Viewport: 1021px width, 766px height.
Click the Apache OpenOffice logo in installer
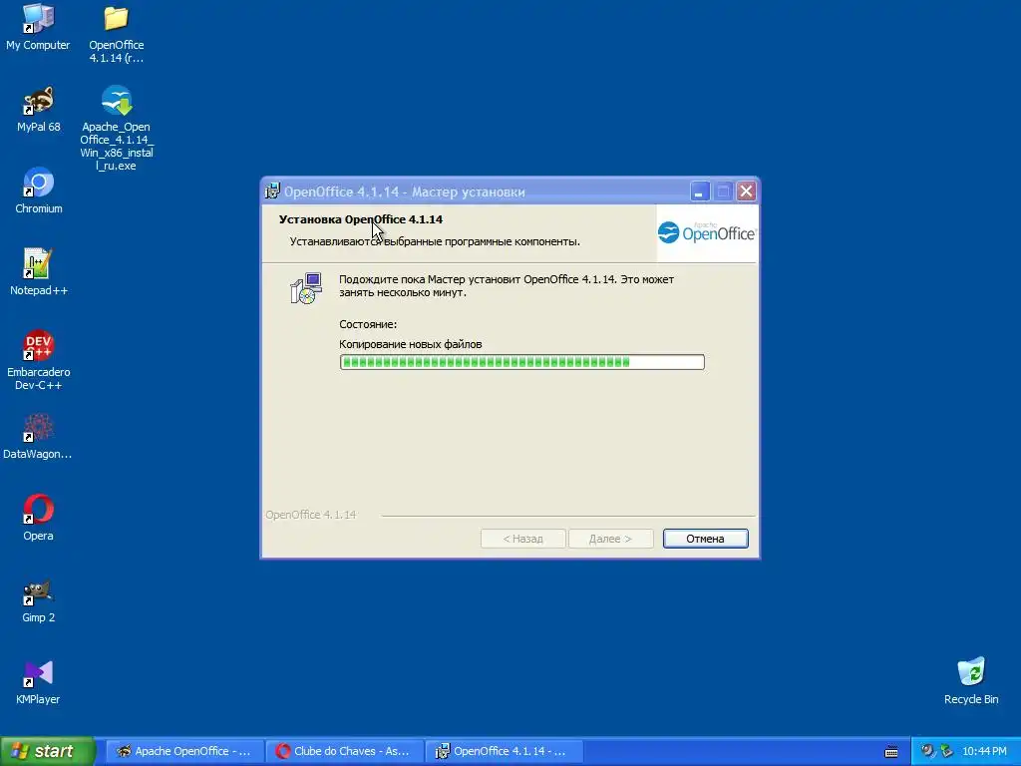(707, 232)
